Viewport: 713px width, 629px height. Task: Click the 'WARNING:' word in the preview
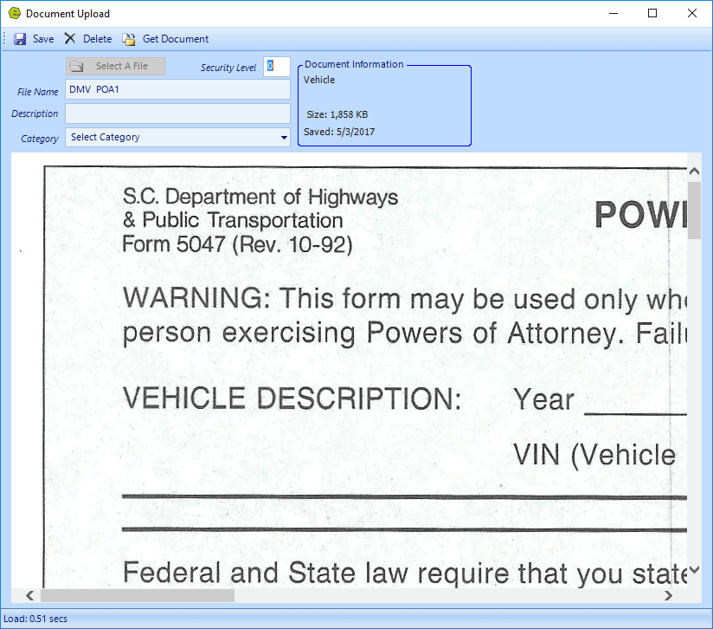click(197, 298)
